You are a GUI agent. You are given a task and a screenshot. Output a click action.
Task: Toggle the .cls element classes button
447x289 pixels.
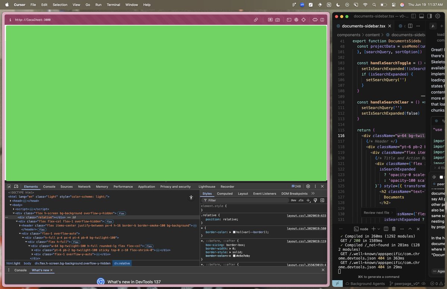tap(301, 200)
